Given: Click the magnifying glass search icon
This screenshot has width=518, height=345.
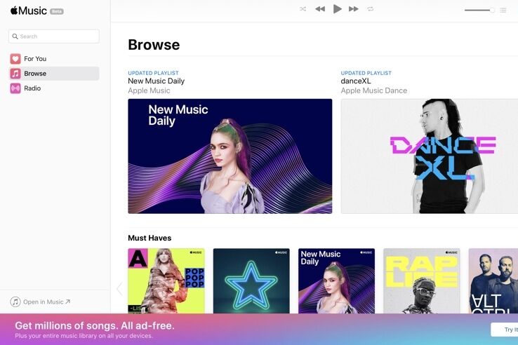Looking at the screenshot, I should click(x=15, y=36).
